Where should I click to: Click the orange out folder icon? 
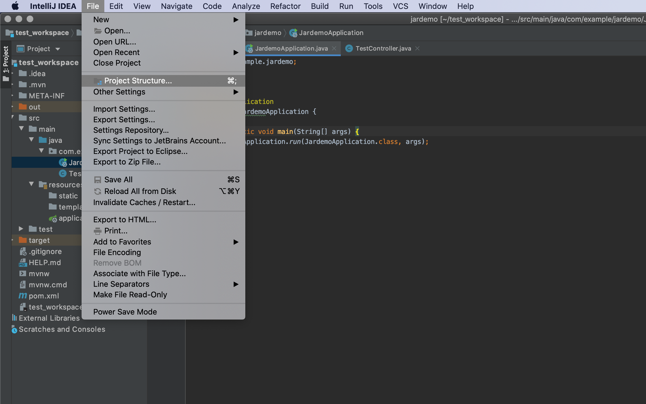pos(22,107)
